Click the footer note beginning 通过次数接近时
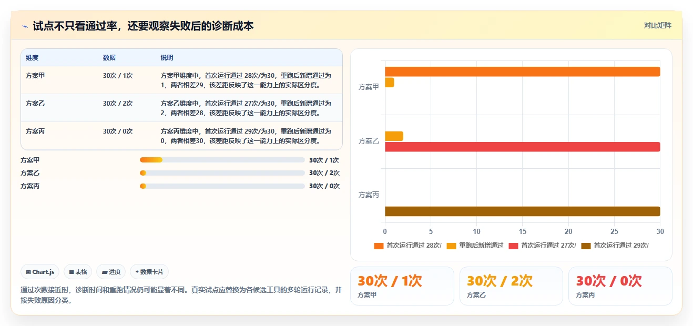This screenshot has height=326, width=693. (x=181, y=295)
